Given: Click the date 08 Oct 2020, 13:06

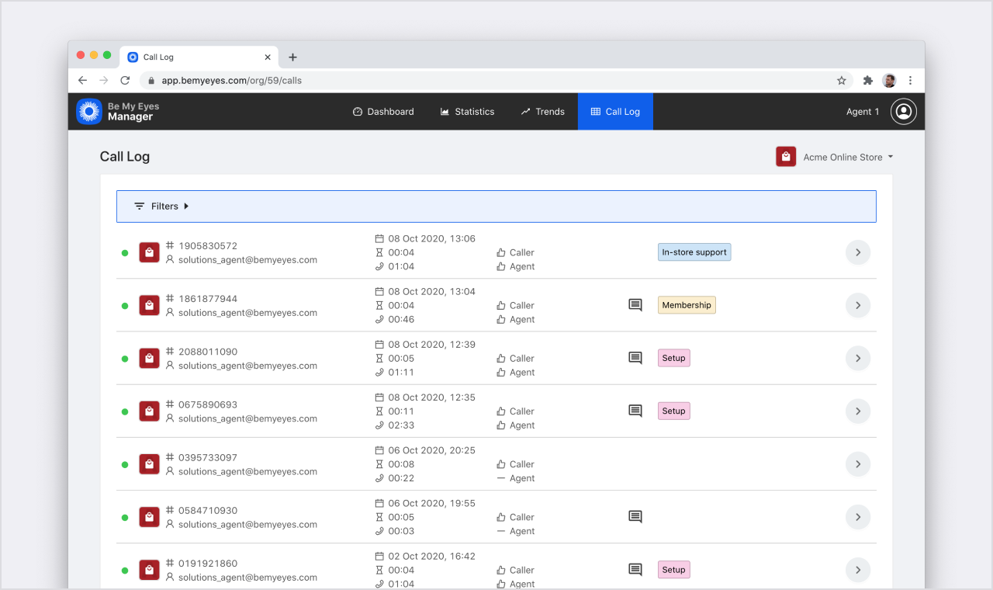Looking at the screenshot, I should click(431, 238).
